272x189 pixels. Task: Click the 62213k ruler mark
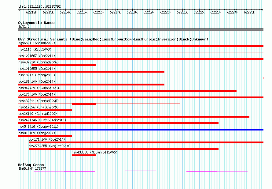(48, 12)
